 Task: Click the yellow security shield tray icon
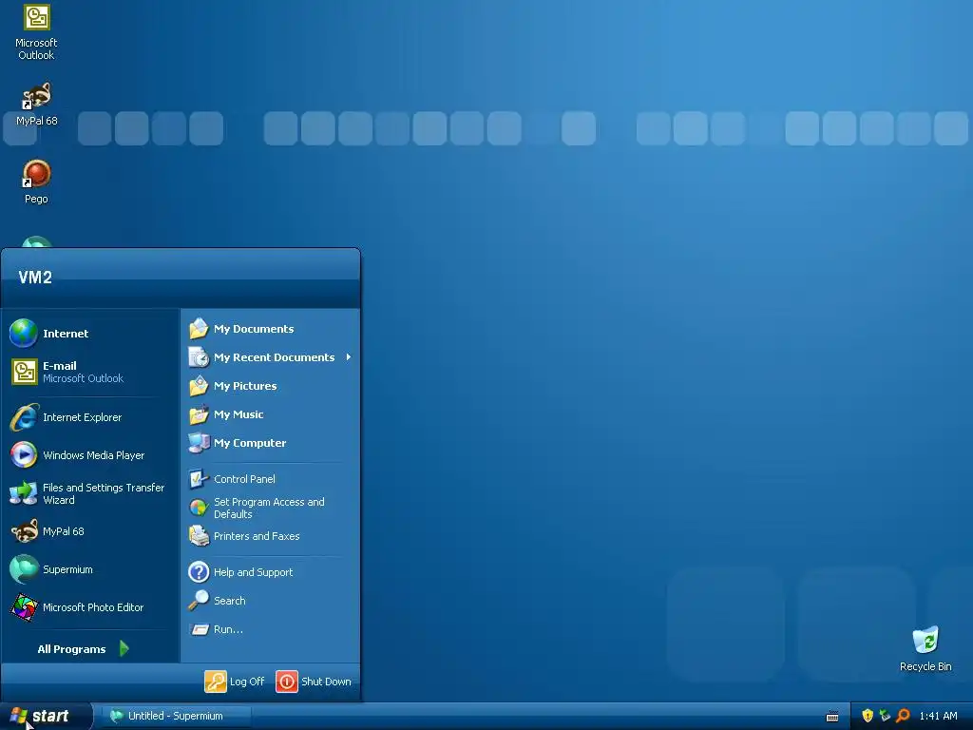pos(868,716)
